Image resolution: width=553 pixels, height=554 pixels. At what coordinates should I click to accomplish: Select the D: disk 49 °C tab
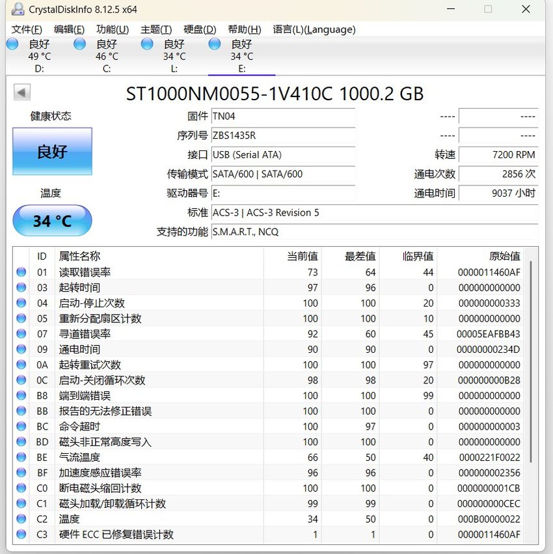click(x=40, y=56)
